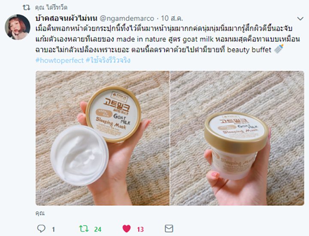The width and height of the screenshot is (309, 236).
Task: Click the คุณ ได้รีทวีต label
Action: click(x=51, y=7)
